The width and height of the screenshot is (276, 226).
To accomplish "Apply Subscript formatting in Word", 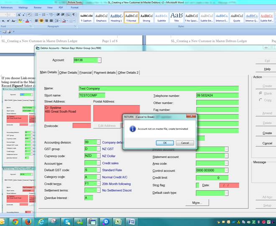I will tap(3, 21).
